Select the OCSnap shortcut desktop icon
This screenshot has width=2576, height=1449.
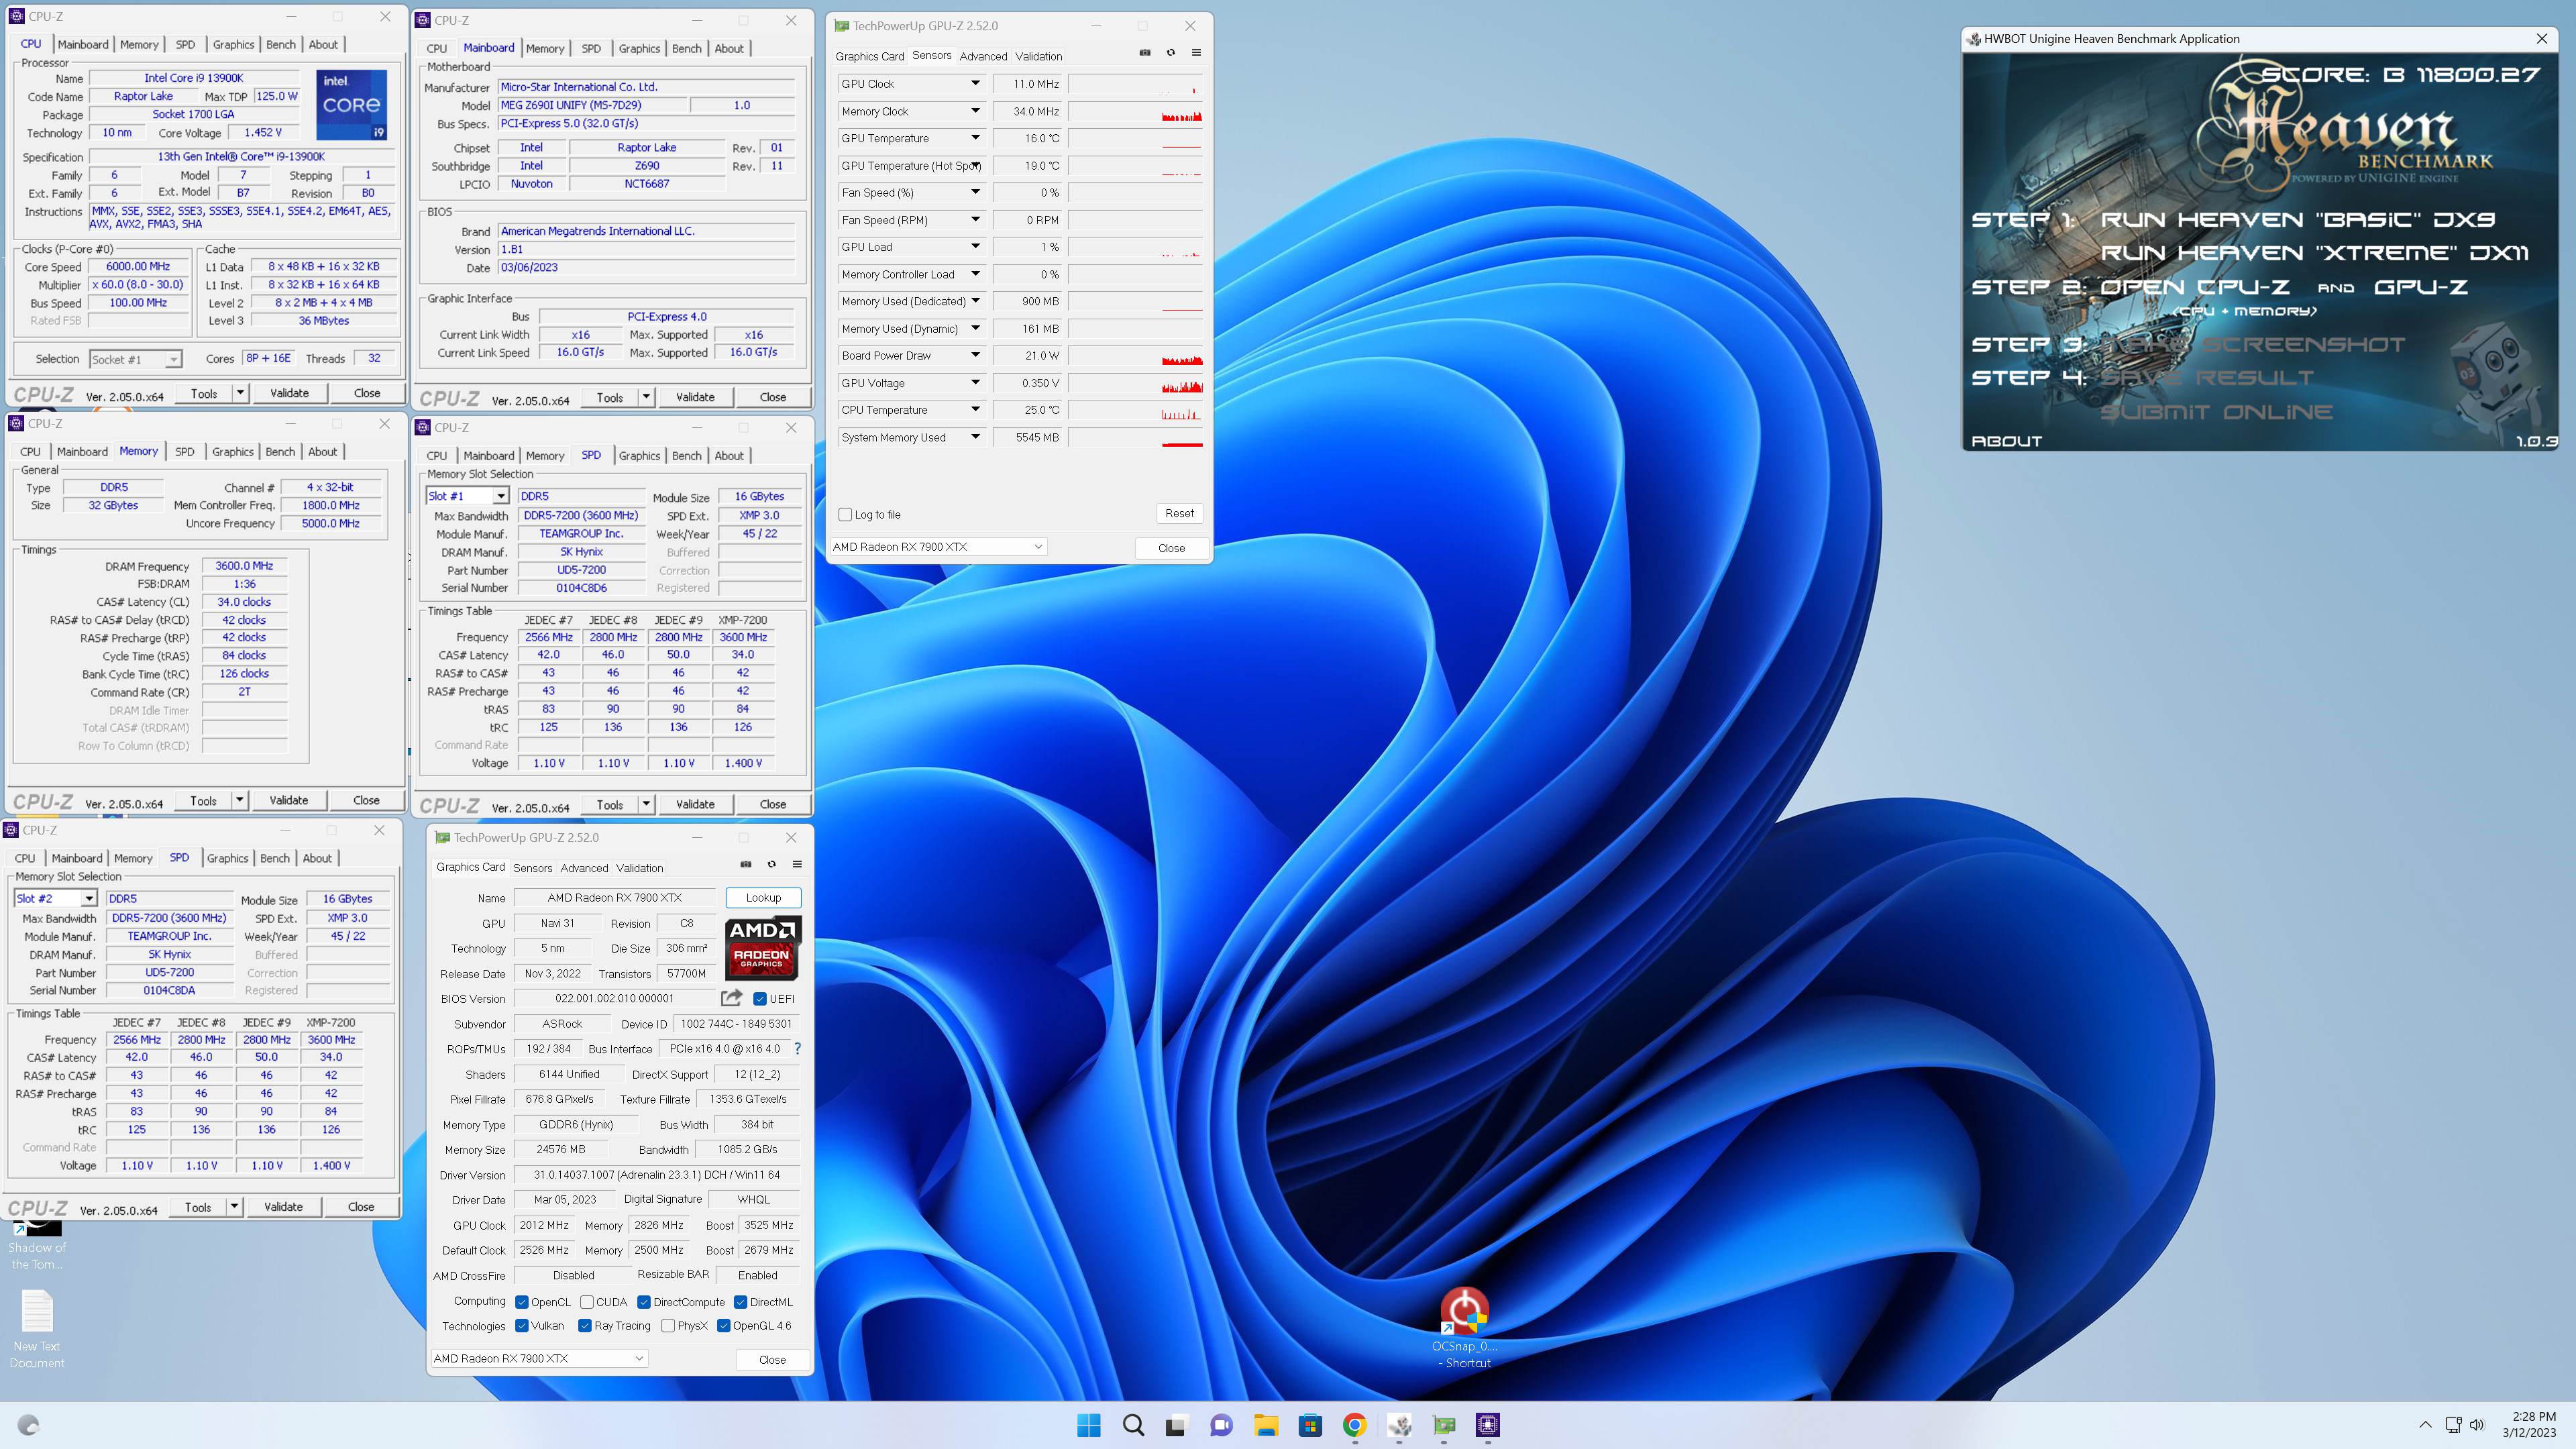click(x=1465, y=1328)
